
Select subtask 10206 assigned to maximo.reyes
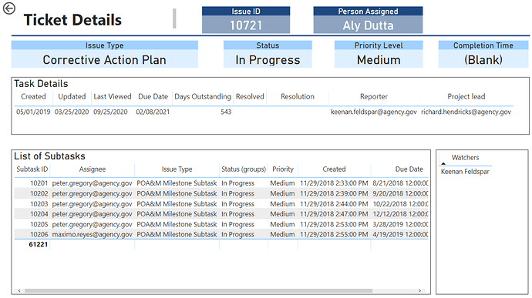[x=221, y=234]
